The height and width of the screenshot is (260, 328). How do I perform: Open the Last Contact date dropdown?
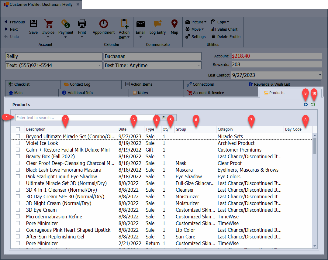(x=320, y=75)
